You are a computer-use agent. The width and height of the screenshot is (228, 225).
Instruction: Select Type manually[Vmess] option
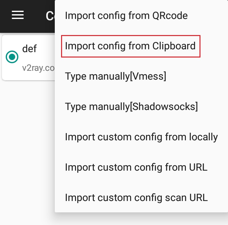tap(115, 76)
